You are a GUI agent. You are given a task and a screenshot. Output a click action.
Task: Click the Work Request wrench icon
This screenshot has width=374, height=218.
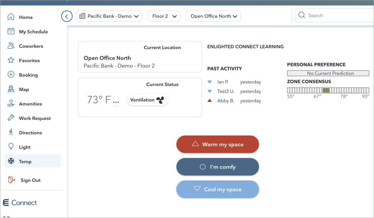tap(11, 118)
